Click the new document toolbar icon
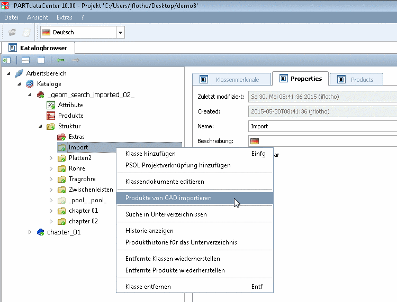 [26, 32]
